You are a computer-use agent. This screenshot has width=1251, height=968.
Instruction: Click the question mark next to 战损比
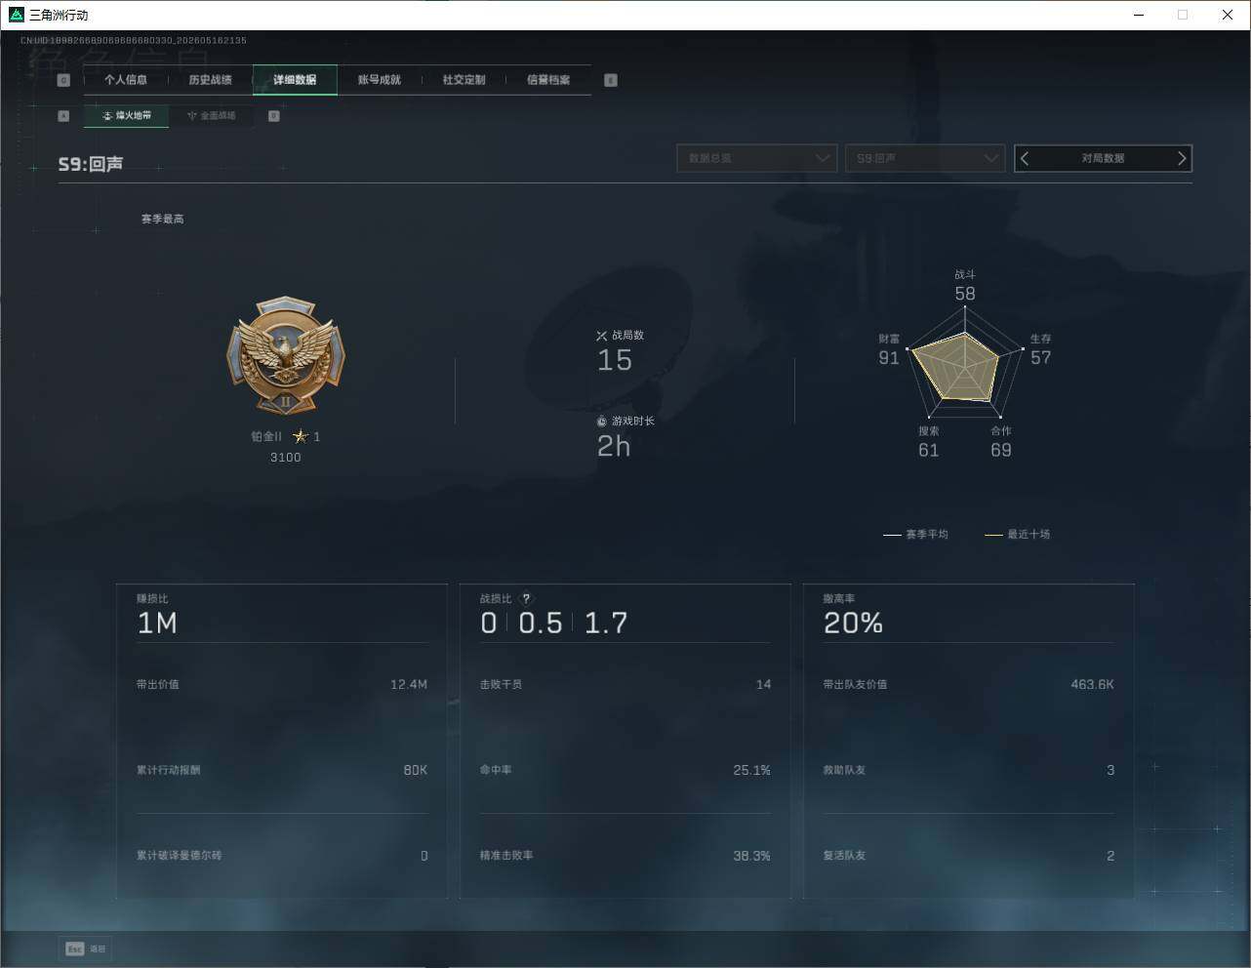(527, 599)
